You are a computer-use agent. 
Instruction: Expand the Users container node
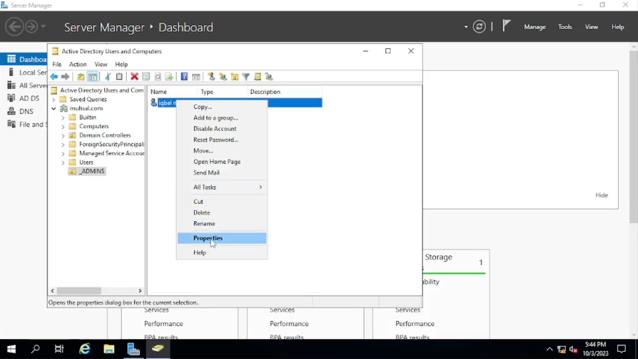pyautogui.click(x=63, y=163)
